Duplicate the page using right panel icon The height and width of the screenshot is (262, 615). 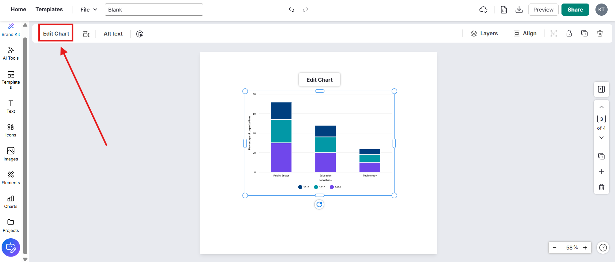coord(601,156)
